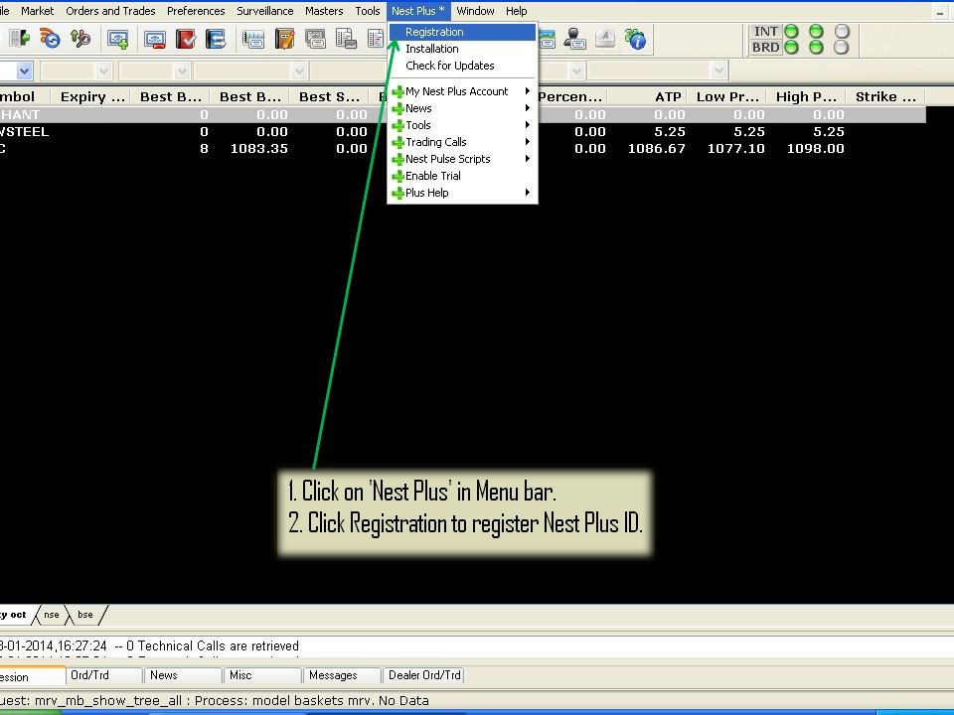Open the Help menu

point(516,11)
